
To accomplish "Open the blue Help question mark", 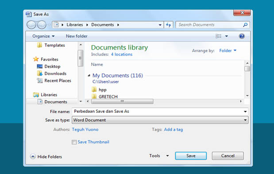I will click(x=242, y=36).
